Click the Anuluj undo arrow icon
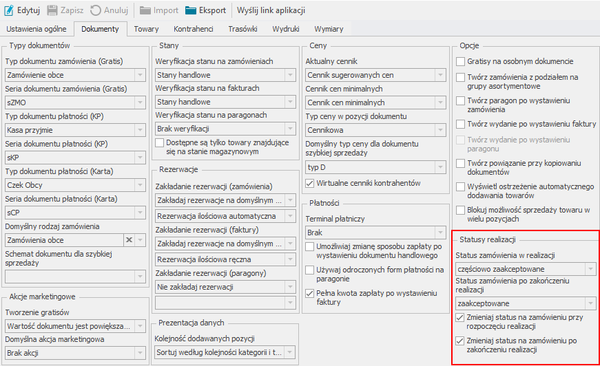600x366 pixels. click(96, 10)
